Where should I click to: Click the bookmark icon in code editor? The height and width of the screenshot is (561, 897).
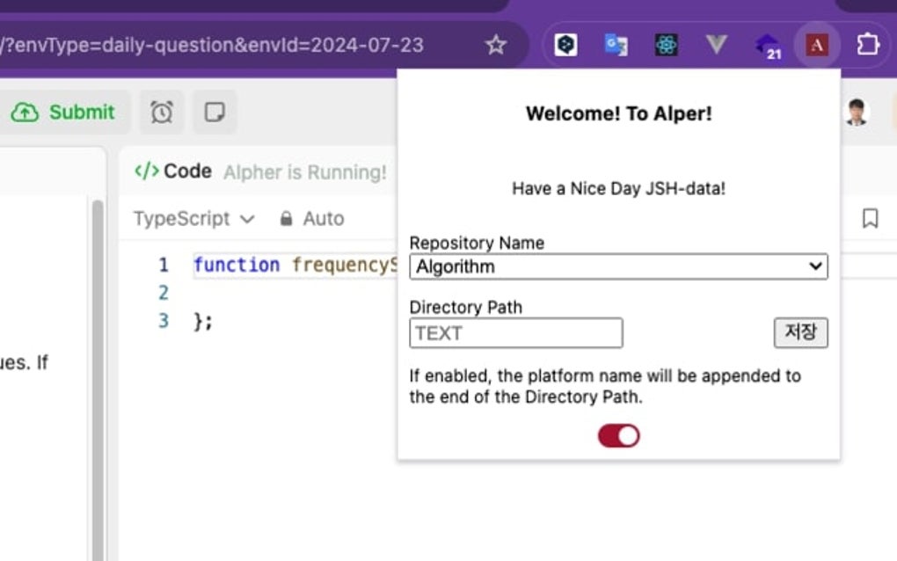[x=870, y=218]
